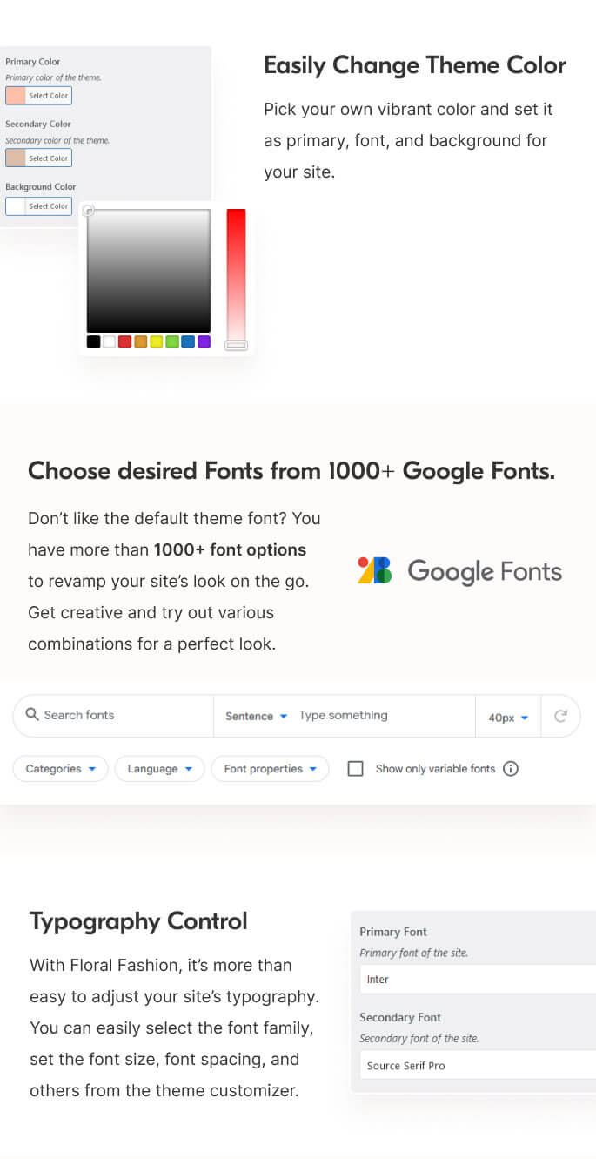The image size is (596, 1159).
Task: Enable Show only variable fonts checkbox
Action: 355,769
